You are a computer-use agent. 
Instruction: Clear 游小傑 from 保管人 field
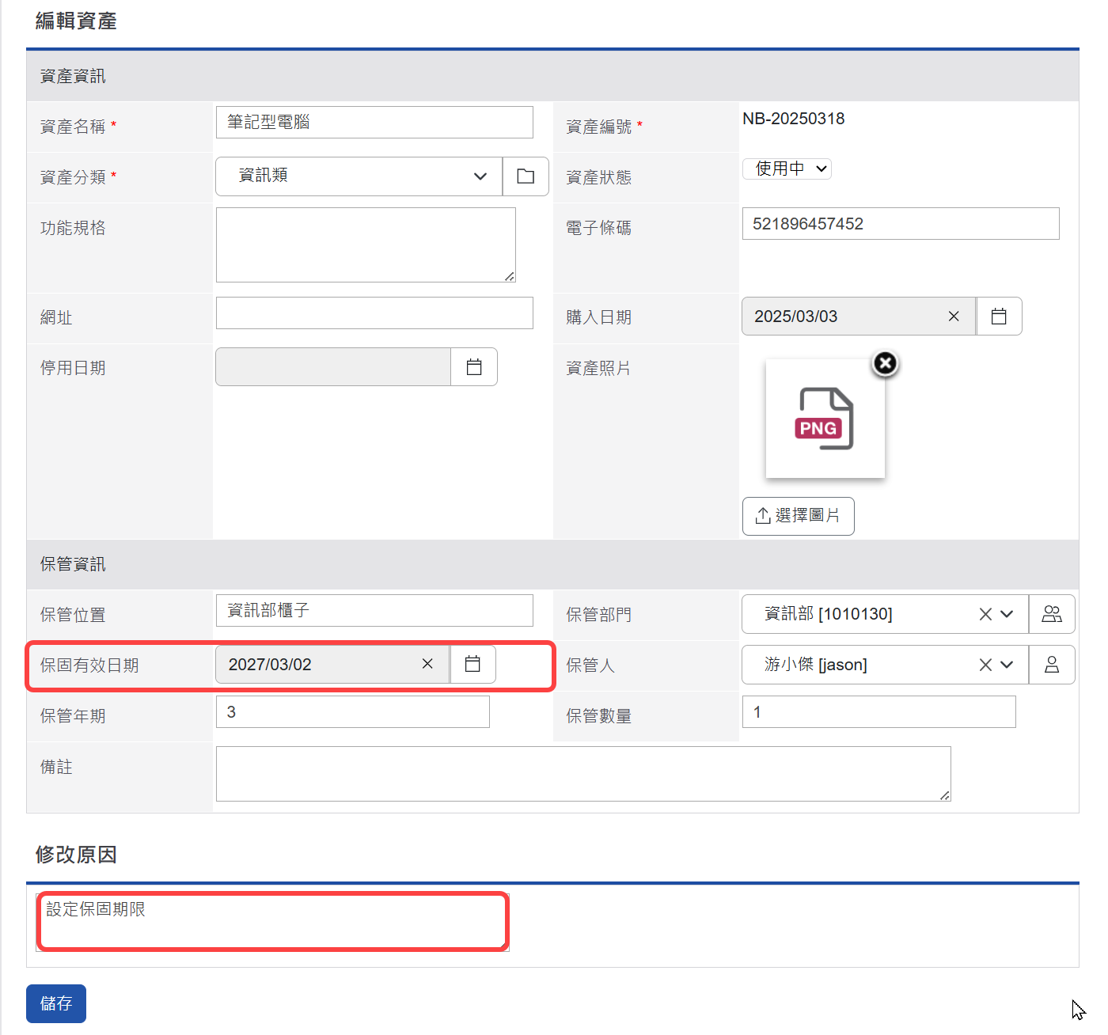[x=985, y=665]
